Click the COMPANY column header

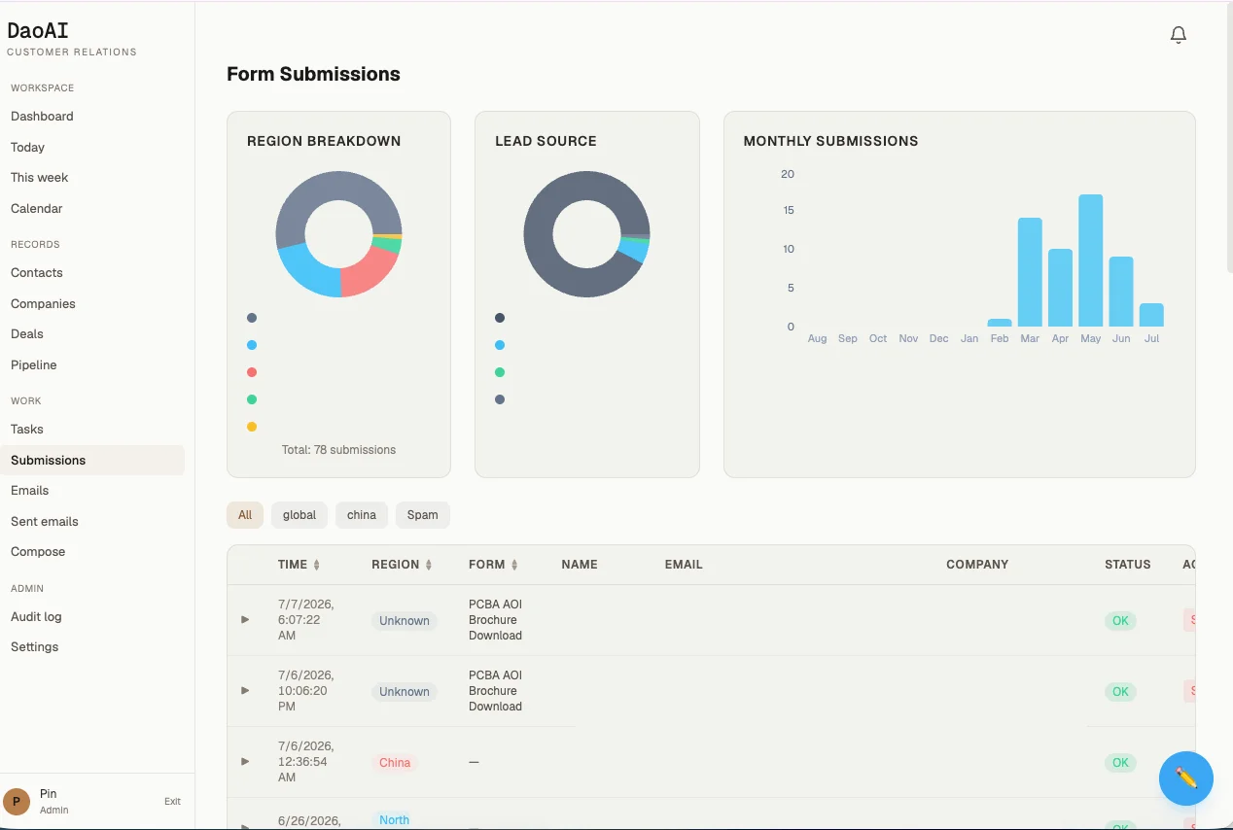pyautogui.click(x=977, y=564)
